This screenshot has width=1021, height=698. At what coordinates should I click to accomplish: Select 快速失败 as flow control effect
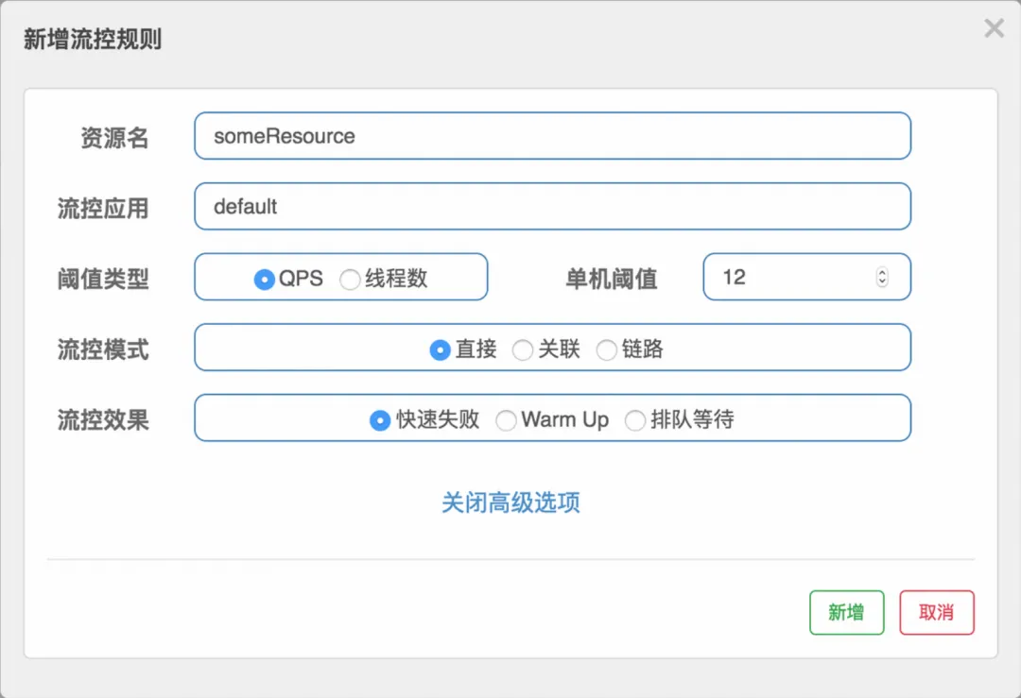coord(380,420)
